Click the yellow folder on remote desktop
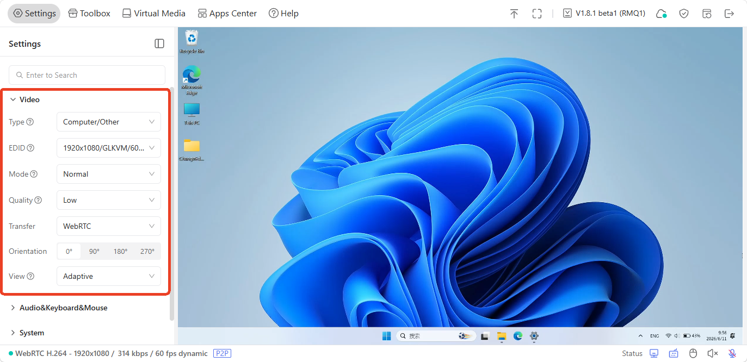Viewport: 747px width, 362px height. (x=192, y=150)
